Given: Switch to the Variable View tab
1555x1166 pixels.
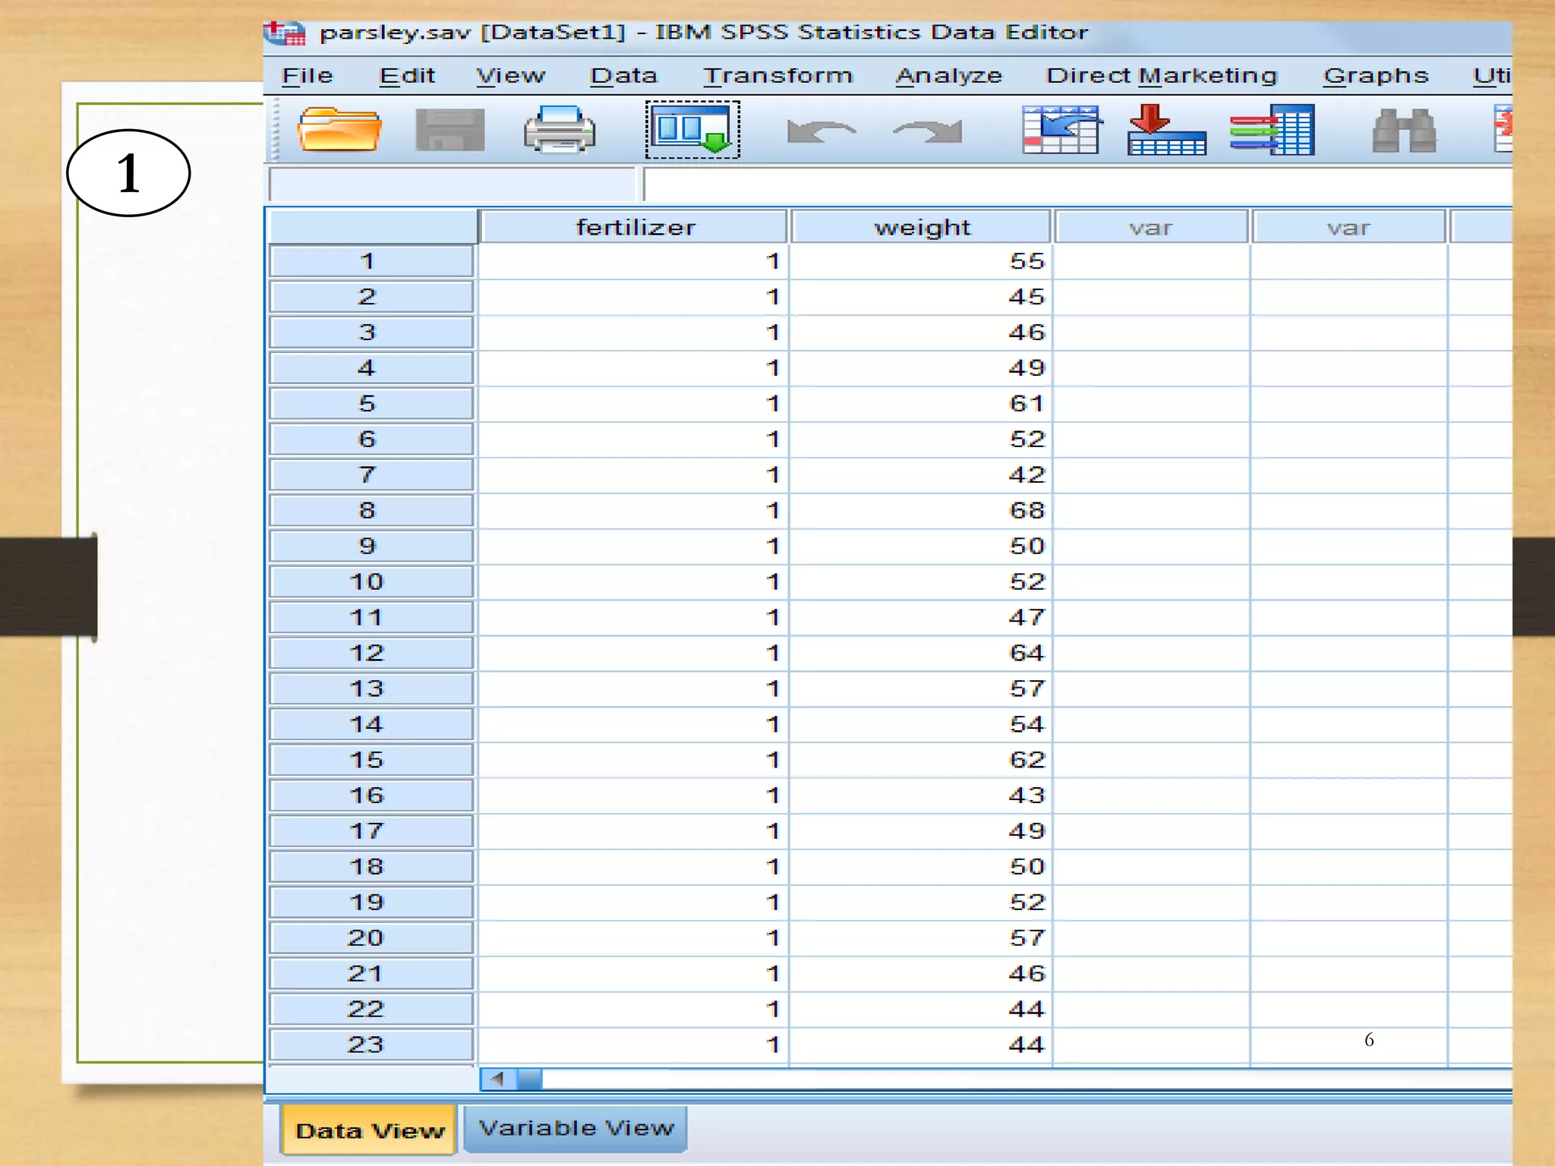Looking at the screenshot, I should click(x=576, y=1128).
